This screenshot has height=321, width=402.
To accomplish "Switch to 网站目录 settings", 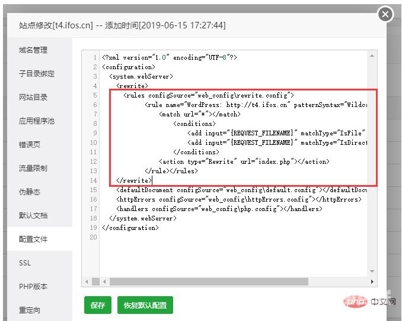I will pyautogui.click(x=33, y=98).
